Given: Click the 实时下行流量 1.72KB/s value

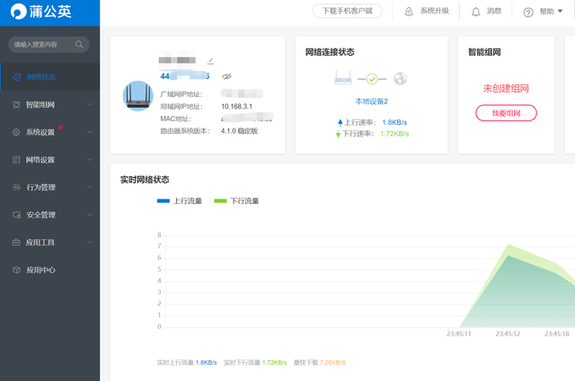Looking at the screenshot, I should click(x=274, y=362).
